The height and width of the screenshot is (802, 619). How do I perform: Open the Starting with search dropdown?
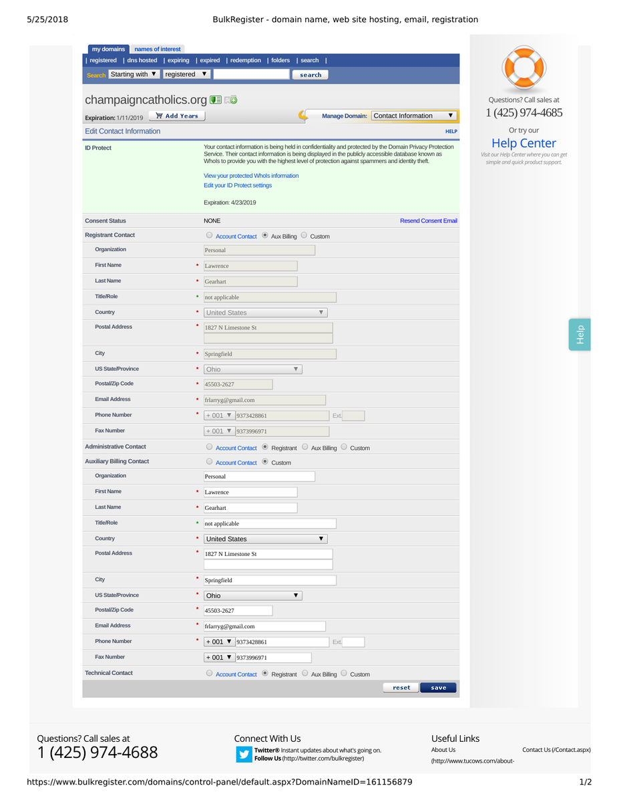134,74
